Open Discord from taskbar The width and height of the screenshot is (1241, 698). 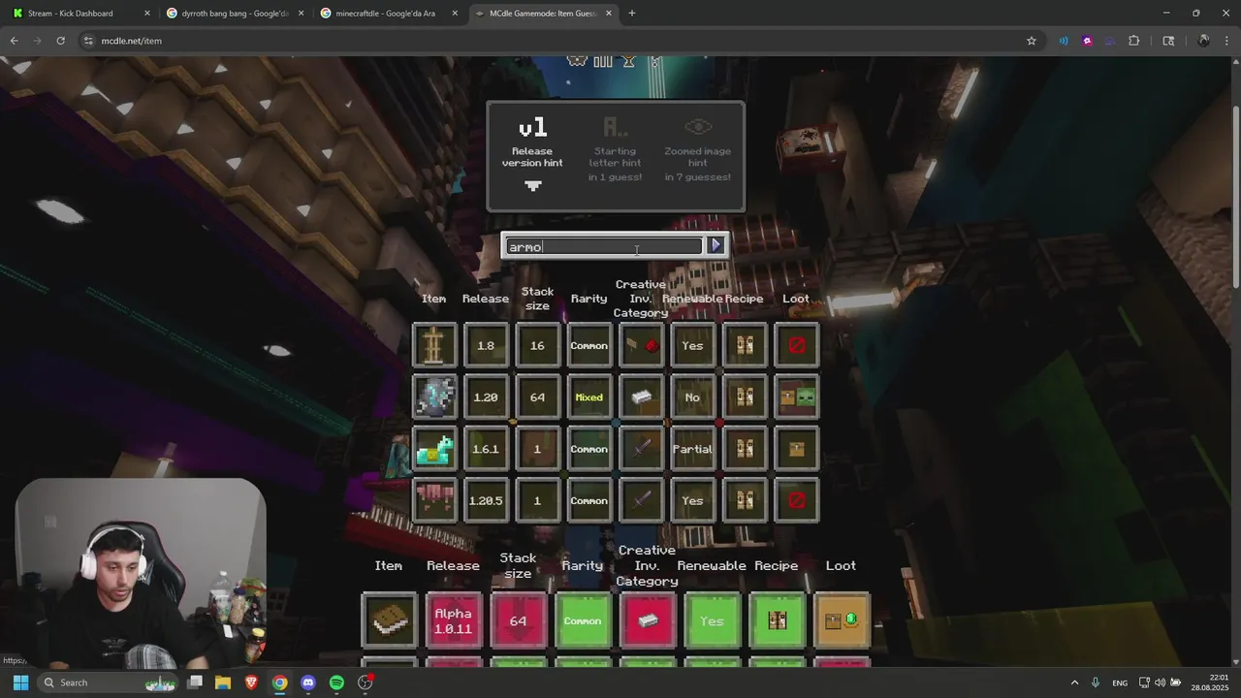[x=308, y=682]
